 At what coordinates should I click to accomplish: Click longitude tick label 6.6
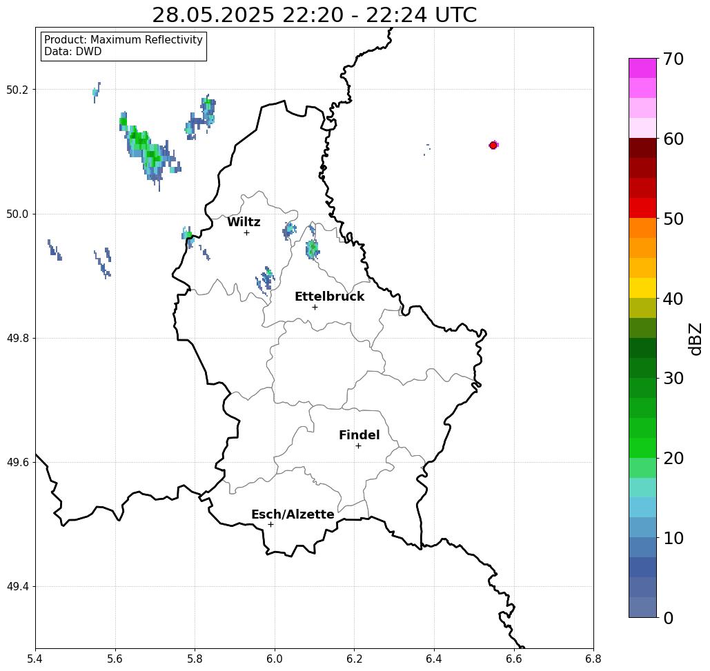[514, 659]
